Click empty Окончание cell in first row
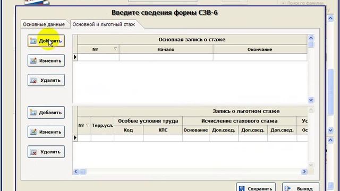Image resolution: width=340 pixels, height=191 pixels. [260, 57]
